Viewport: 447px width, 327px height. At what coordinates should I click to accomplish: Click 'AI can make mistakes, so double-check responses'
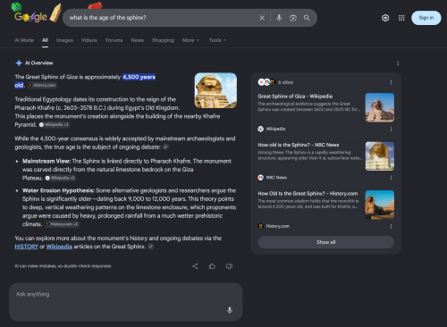pos(63,266)
